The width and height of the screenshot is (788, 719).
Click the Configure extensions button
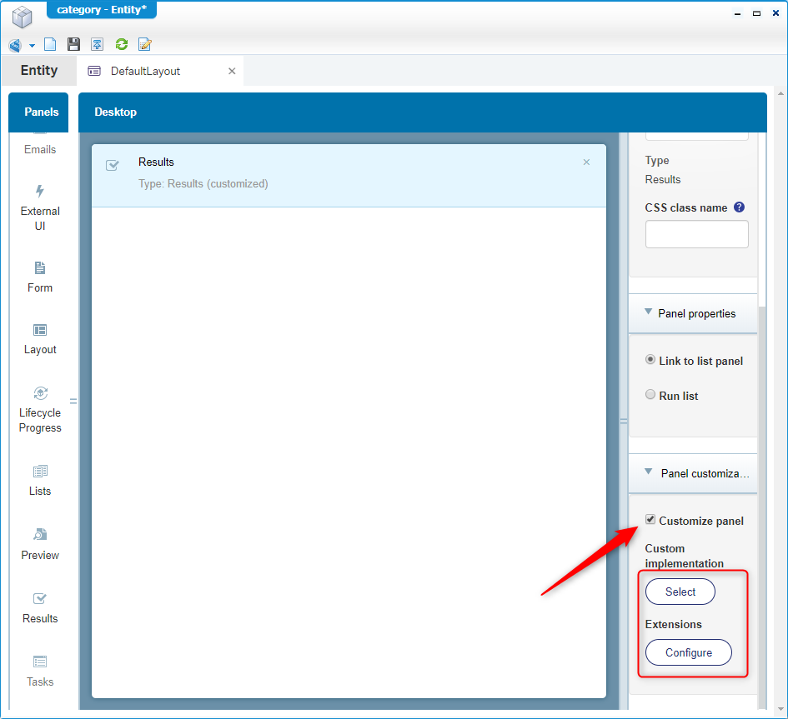click(x=688, y=652)
